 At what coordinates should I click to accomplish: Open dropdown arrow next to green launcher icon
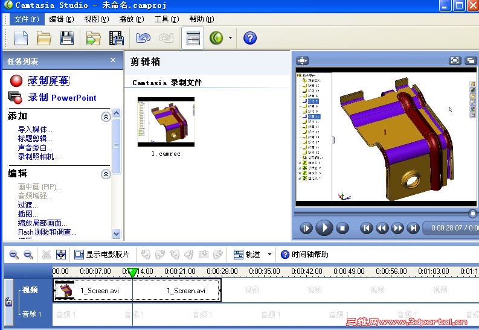pyautogui.click(x=230, y=38)
